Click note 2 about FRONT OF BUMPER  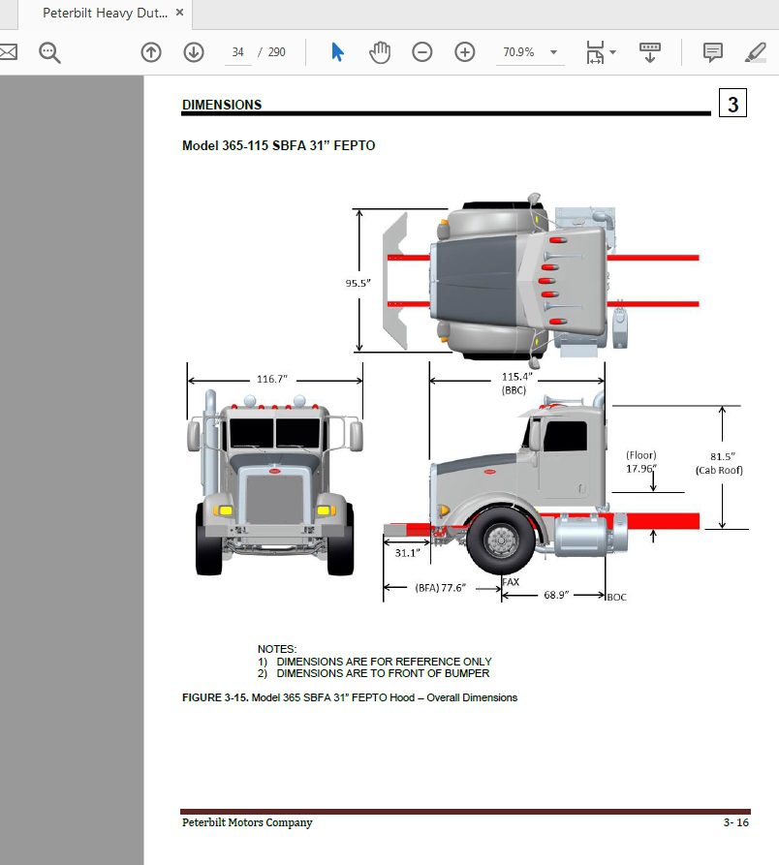373,673
